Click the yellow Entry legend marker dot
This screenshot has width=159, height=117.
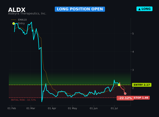14,24
